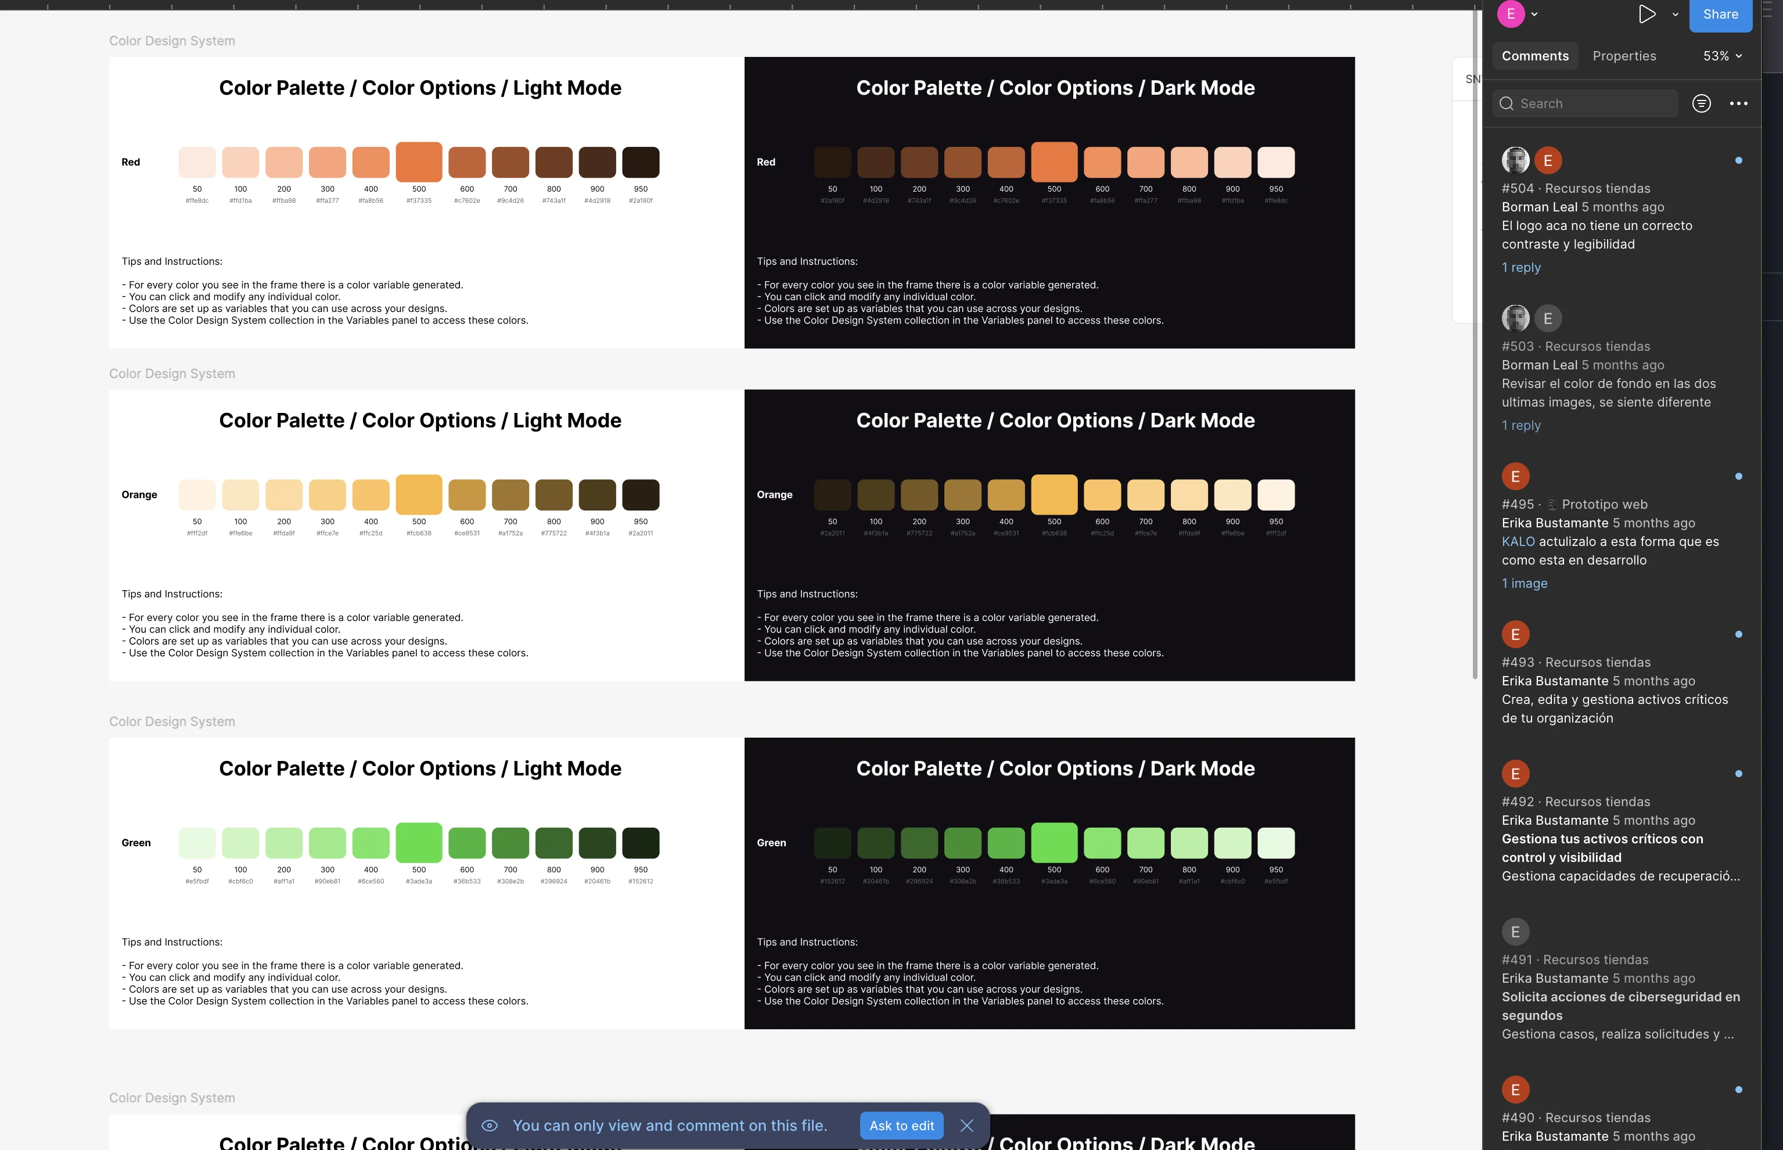This screenshot has height=1150, width=1783.
Task: Click gray E avatar on comment #503
Action: pyautogui.click(x=1548, y=319)
